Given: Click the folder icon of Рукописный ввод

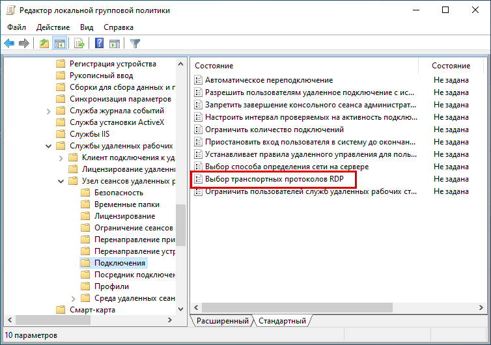Looking at the screenshot, I should pos(61,76).
